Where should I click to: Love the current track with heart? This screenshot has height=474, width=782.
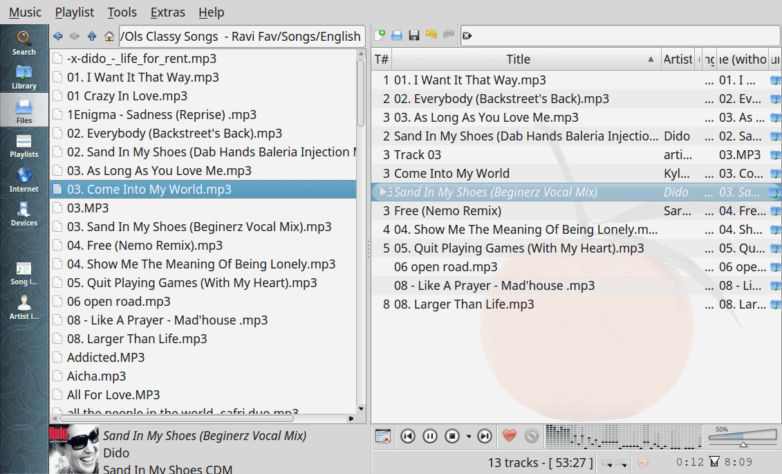click(510, 436)
